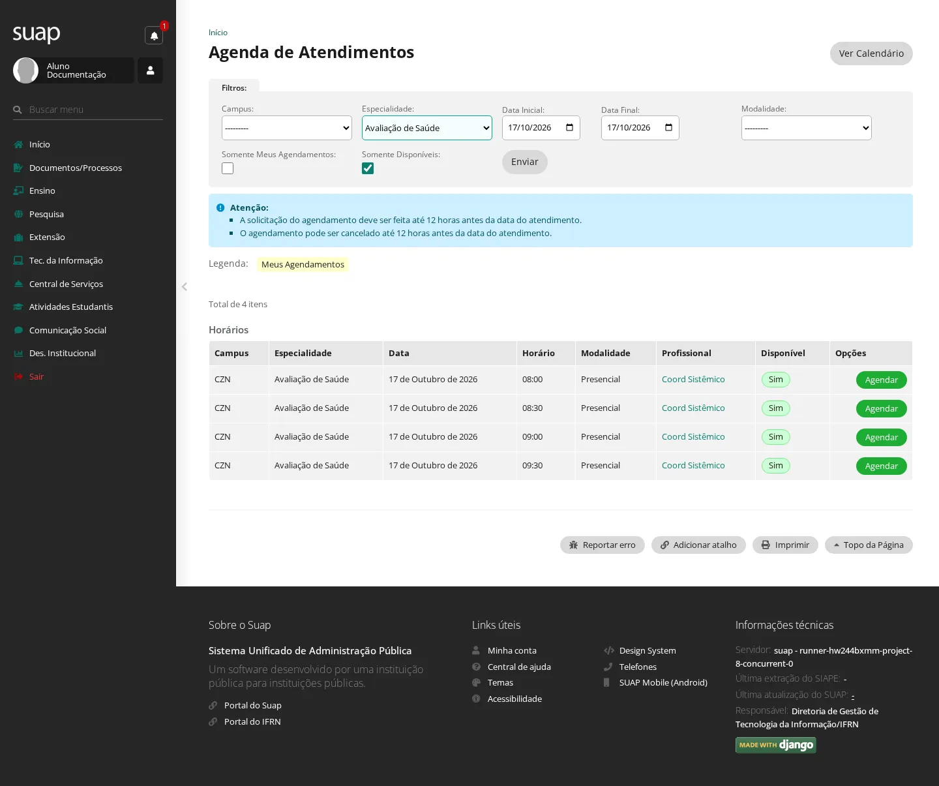This screenshot has width=939, height=786.
Task: Open the Modalidade dropdown
Action: coord(807,128)
